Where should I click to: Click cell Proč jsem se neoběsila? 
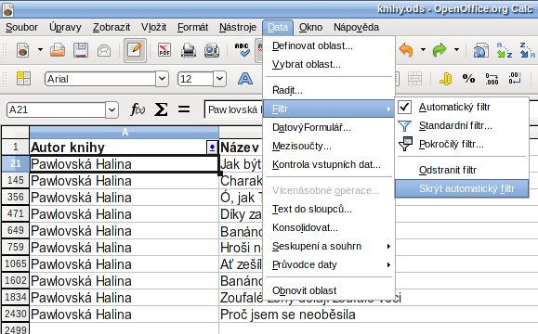(287, 315)
